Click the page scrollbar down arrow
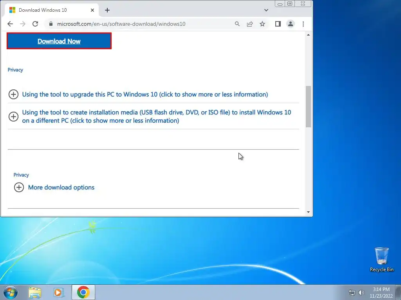Screen dimensions: 401x300 (x=308, y=212)
